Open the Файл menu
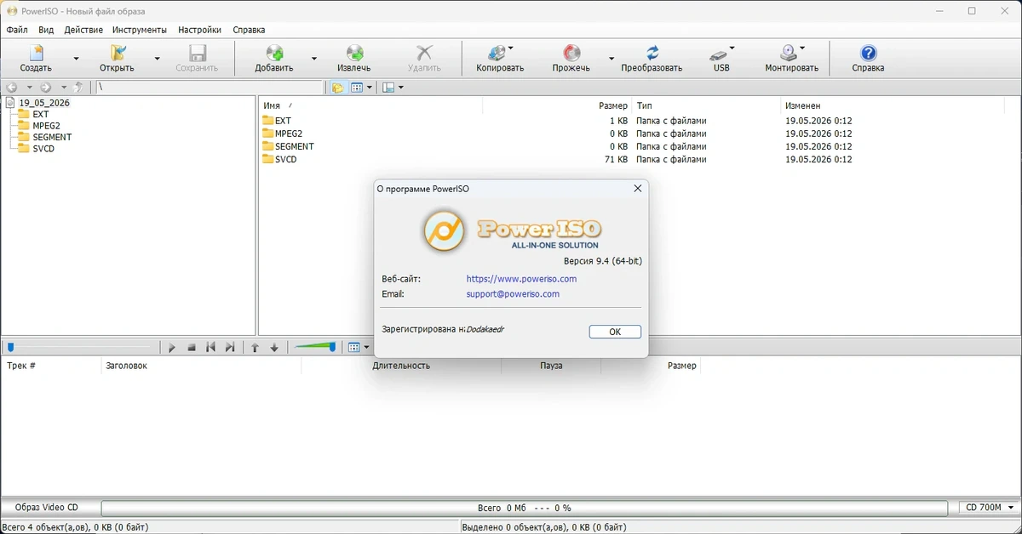The image size is (1022, 534). click(17, 30)
